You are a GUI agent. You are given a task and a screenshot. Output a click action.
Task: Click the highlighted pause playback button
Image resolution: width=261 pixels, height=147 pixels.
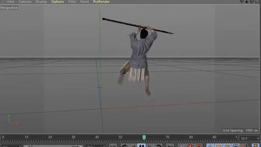[x=142, y=145]
